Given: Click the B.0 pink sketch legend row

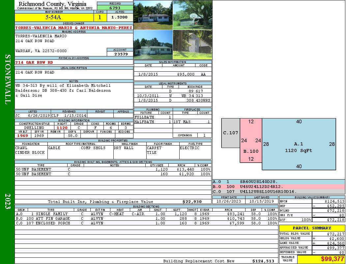Looking at the screenshot, I should (x=278, y=186).
